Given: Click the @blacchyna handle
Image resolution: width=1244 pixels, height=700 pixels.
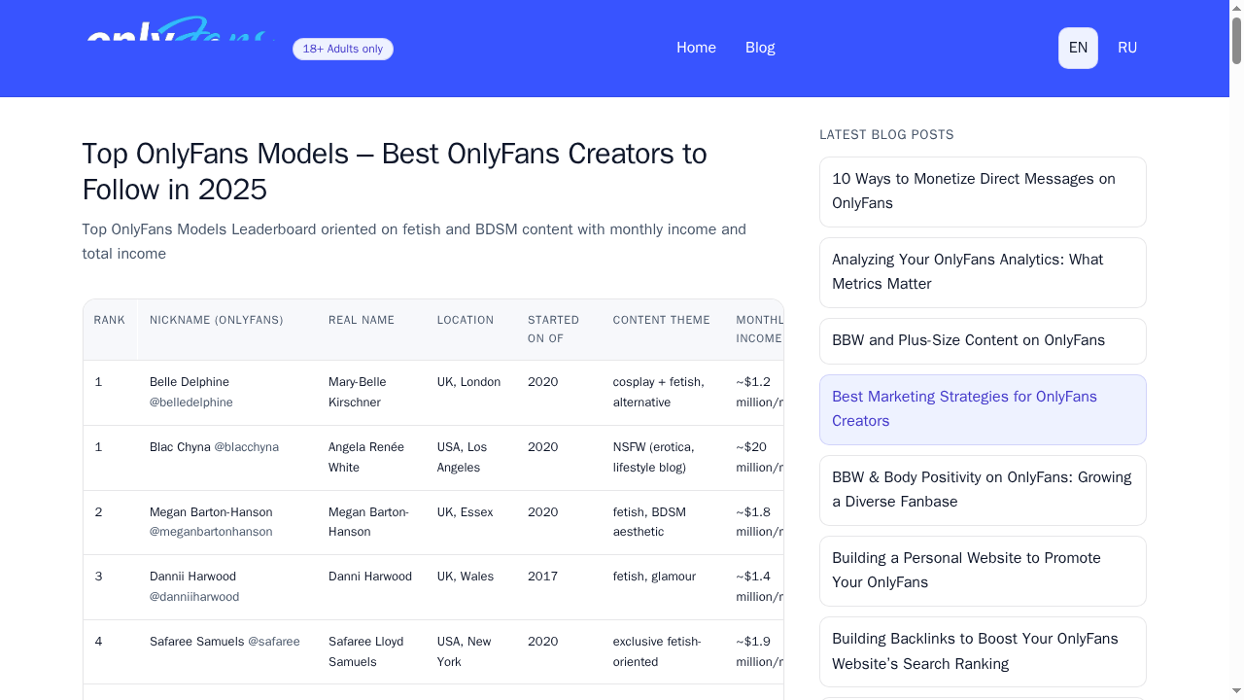Looking at the screenshot, I should [246, 447].
